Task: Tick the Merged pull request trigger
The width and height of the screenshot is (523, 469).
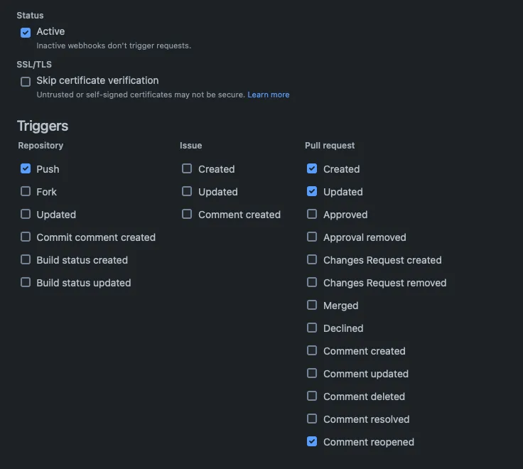Action: tap(312, 306)
